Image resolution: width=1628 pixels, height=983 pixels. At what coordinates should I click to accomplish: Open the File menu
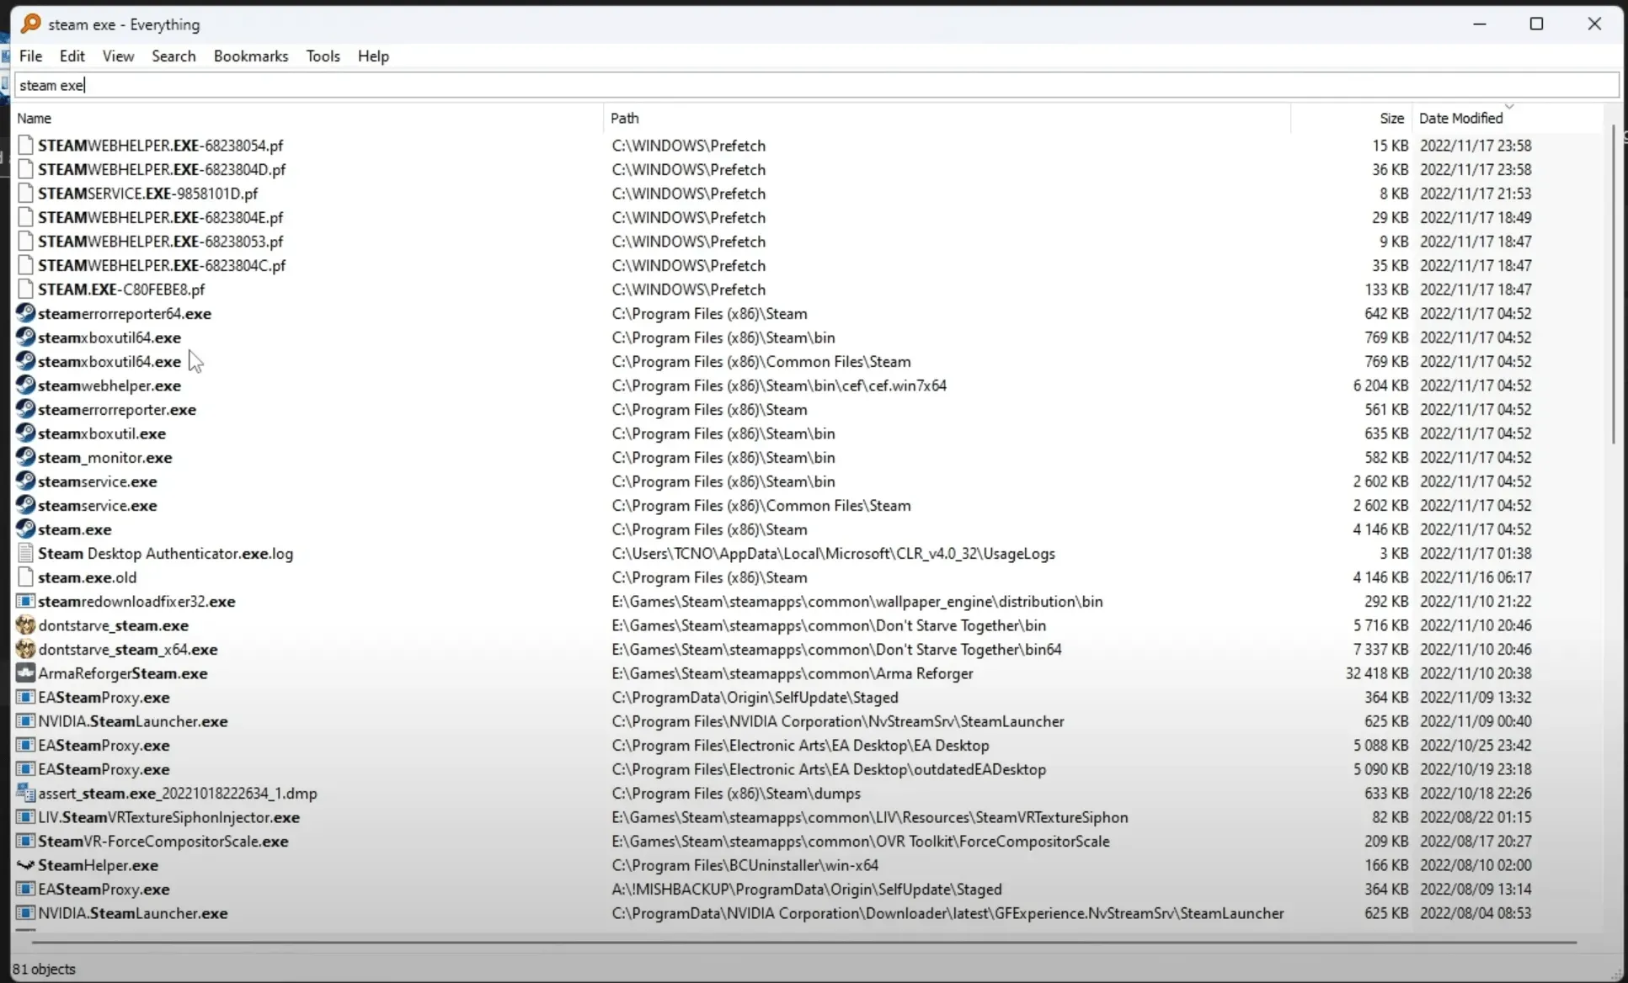coord(30,56)
